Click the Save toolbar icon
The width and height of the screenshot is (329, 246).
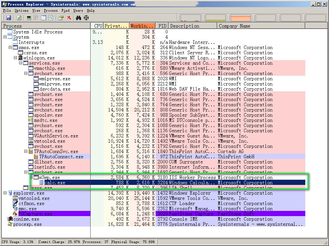tap(8, 18)
